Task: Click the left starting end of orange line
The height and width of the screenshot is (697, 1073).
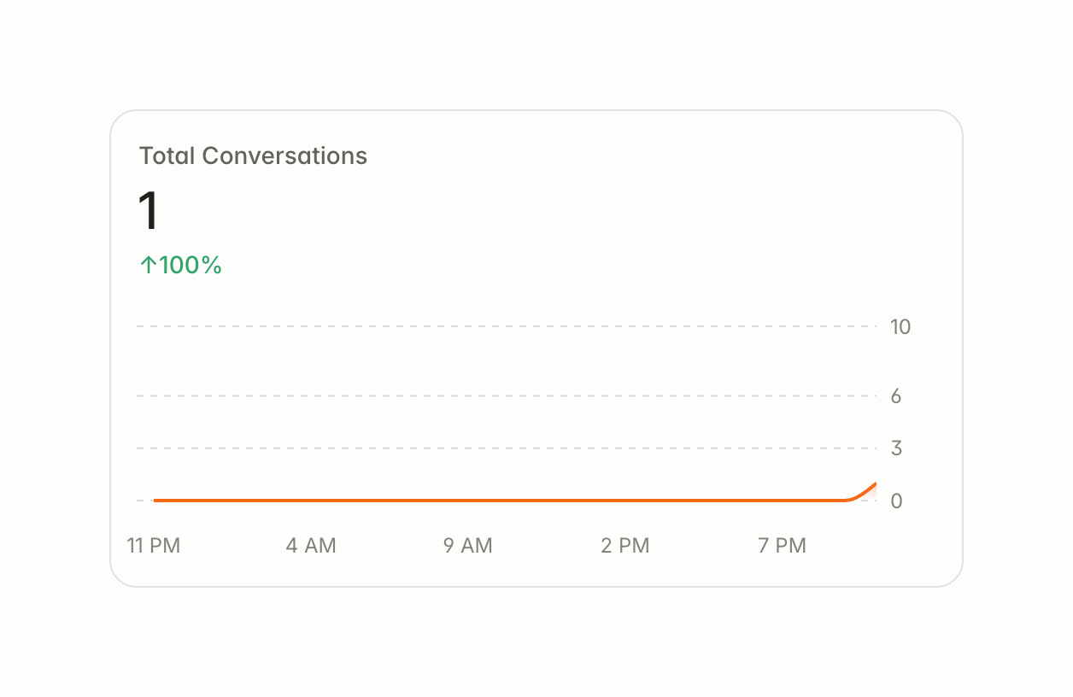Action: (x=155, y=501)
